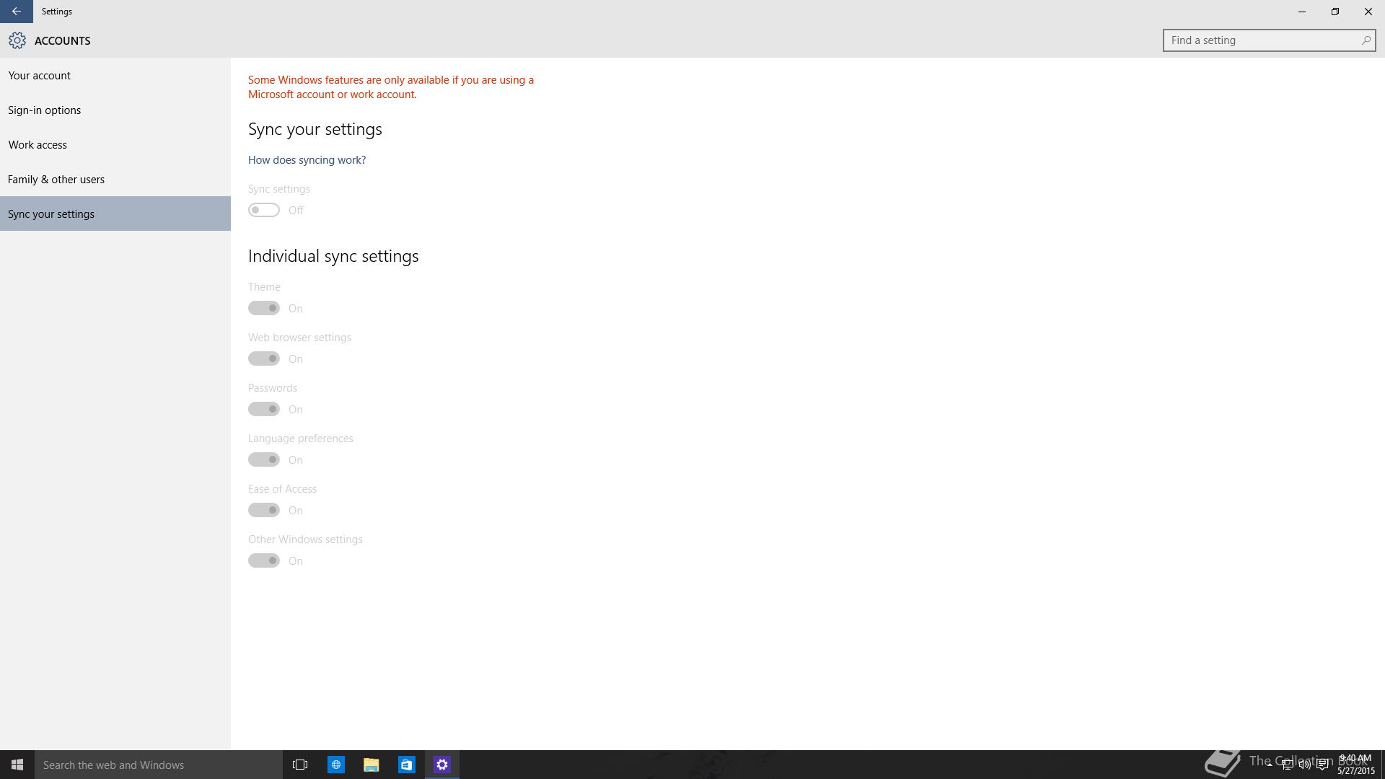Toggle the Passwords sync switch
This screenshot has height=779, width=1385.
(x=264, y=409)
